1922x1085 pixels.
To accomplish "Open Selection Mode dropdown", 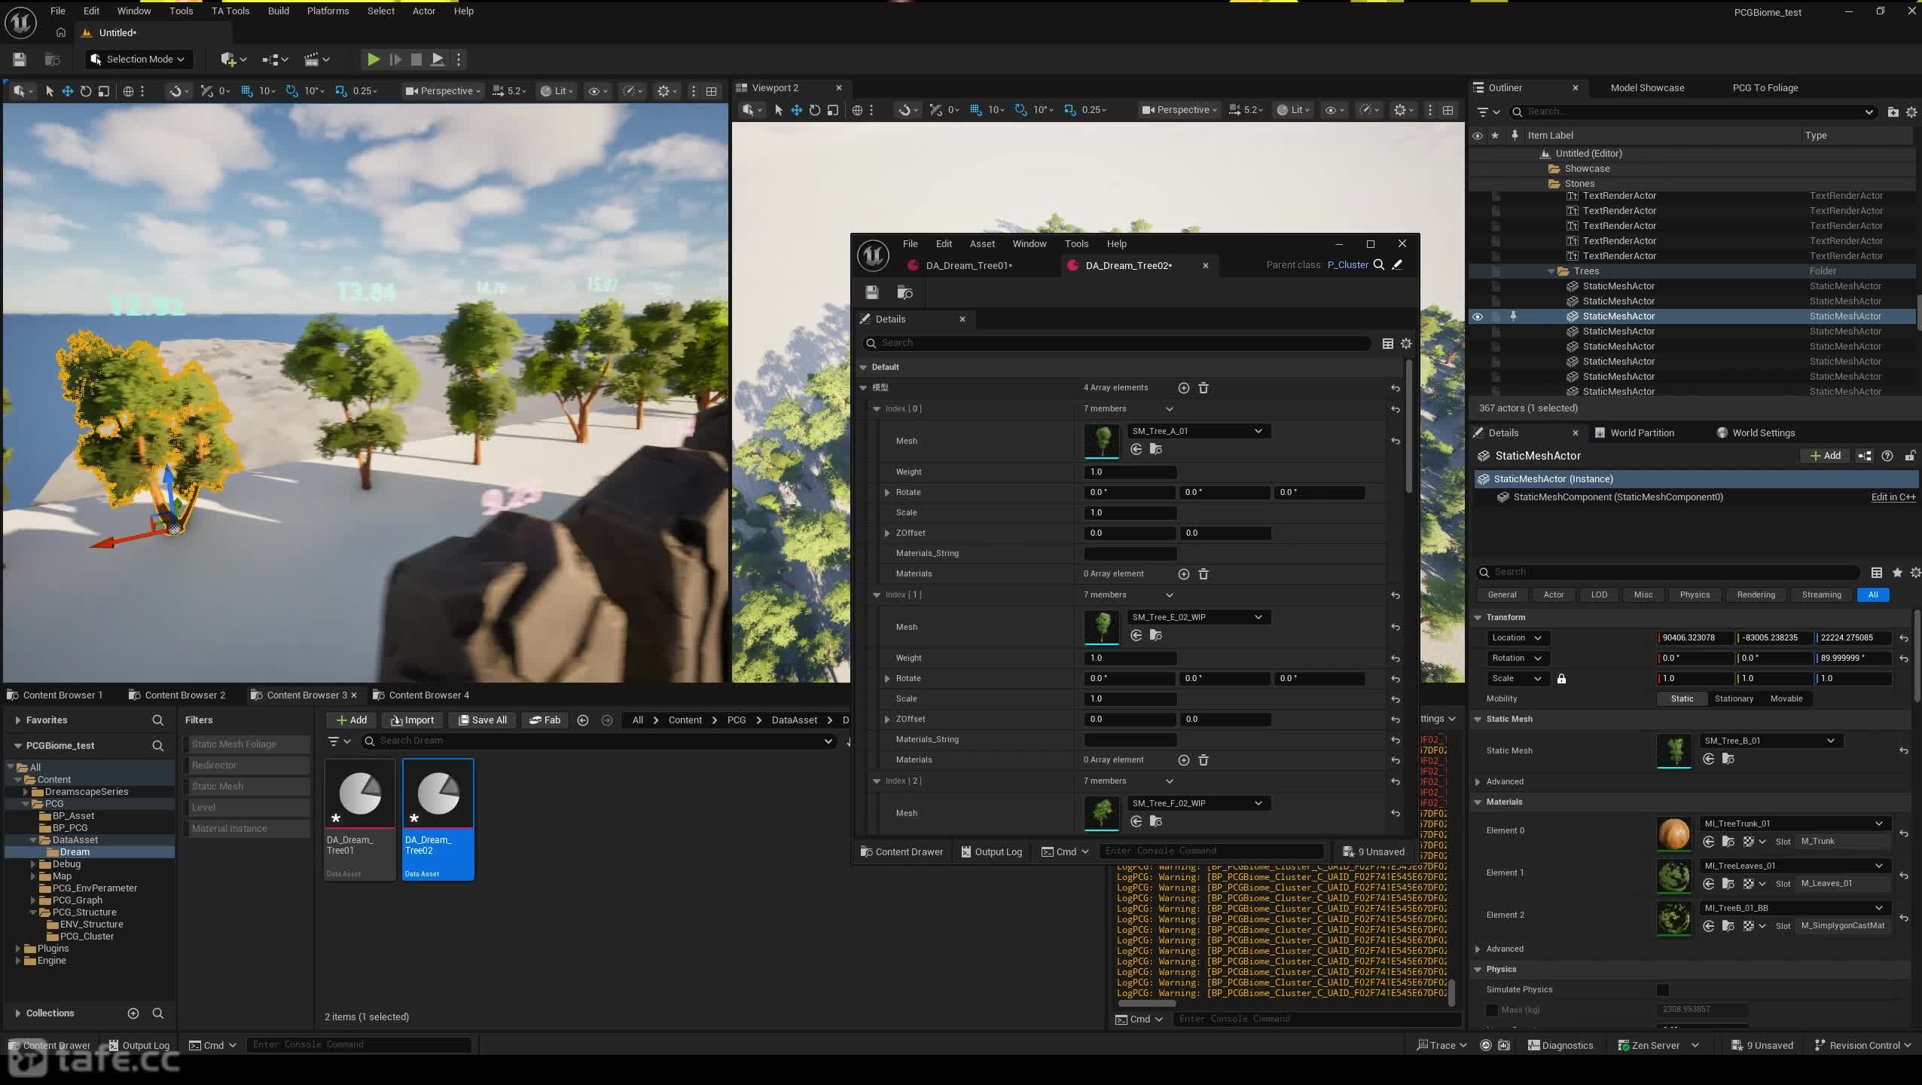I will [x=138, y=60].
